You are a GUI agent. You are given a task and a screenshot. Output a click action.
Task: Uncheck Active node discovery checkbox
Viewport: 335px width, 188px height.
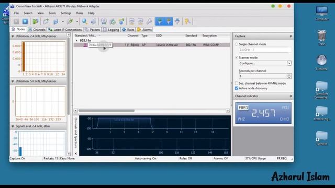237,88
